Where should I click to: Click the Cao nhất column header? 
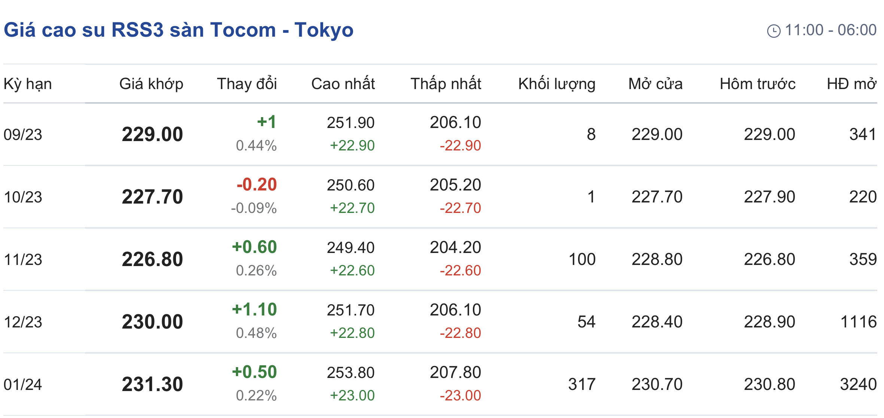[x=343, y=84]
